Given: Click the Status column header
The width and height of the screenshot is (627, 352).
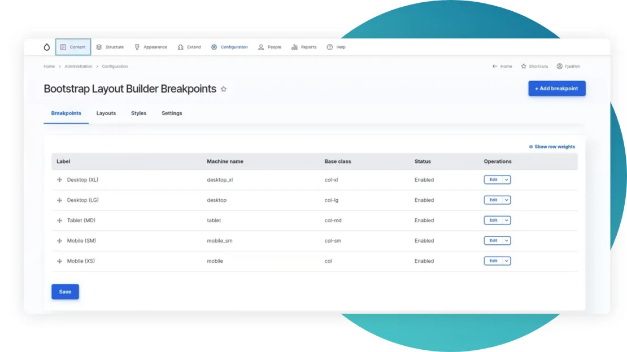Looking at the screenshot, I should coord(423,161).
